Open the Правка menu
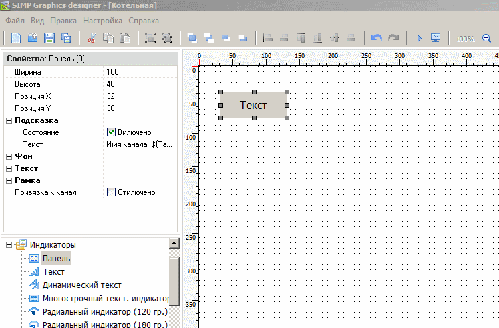 (x=63, y=21)
